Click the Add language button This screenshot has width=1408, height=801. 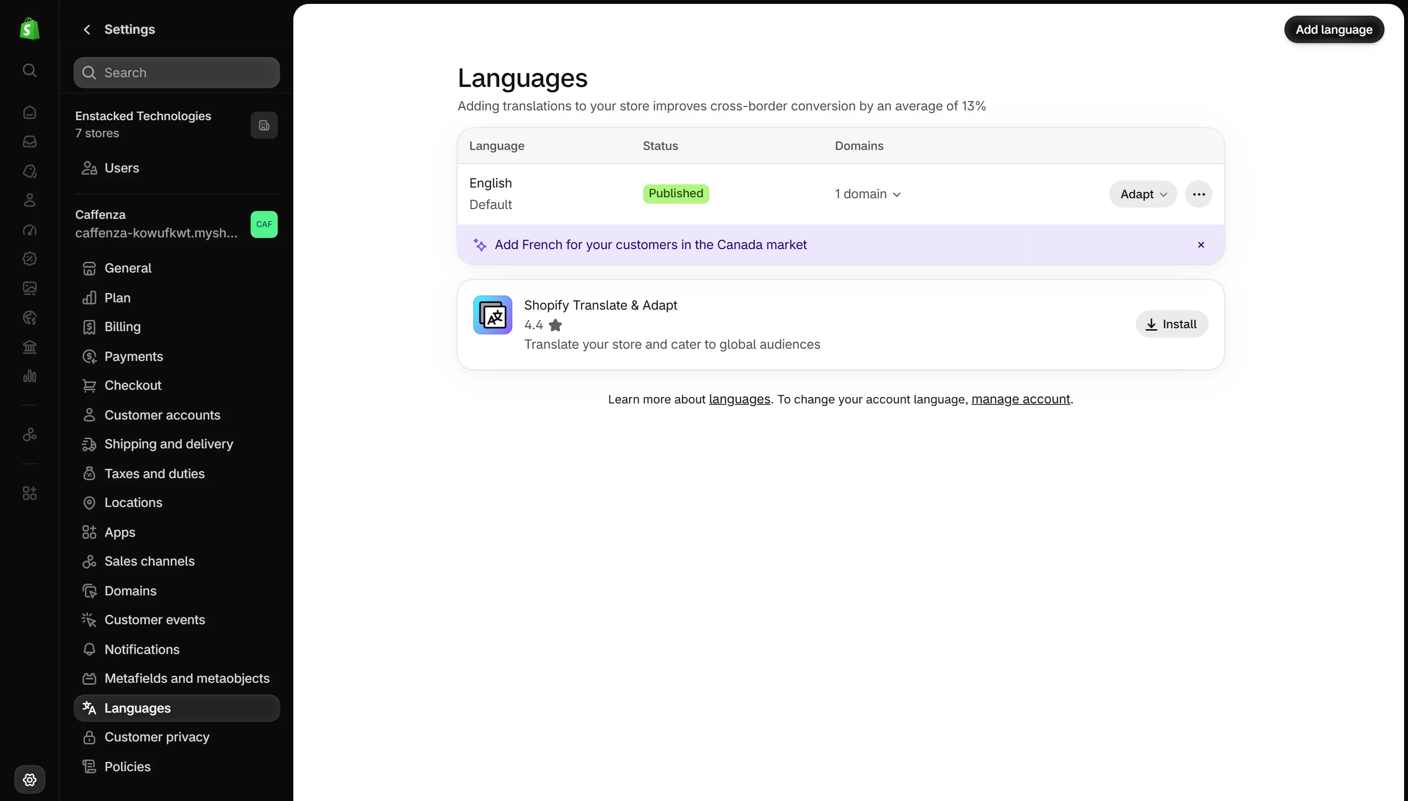[x=1334, y=29]
